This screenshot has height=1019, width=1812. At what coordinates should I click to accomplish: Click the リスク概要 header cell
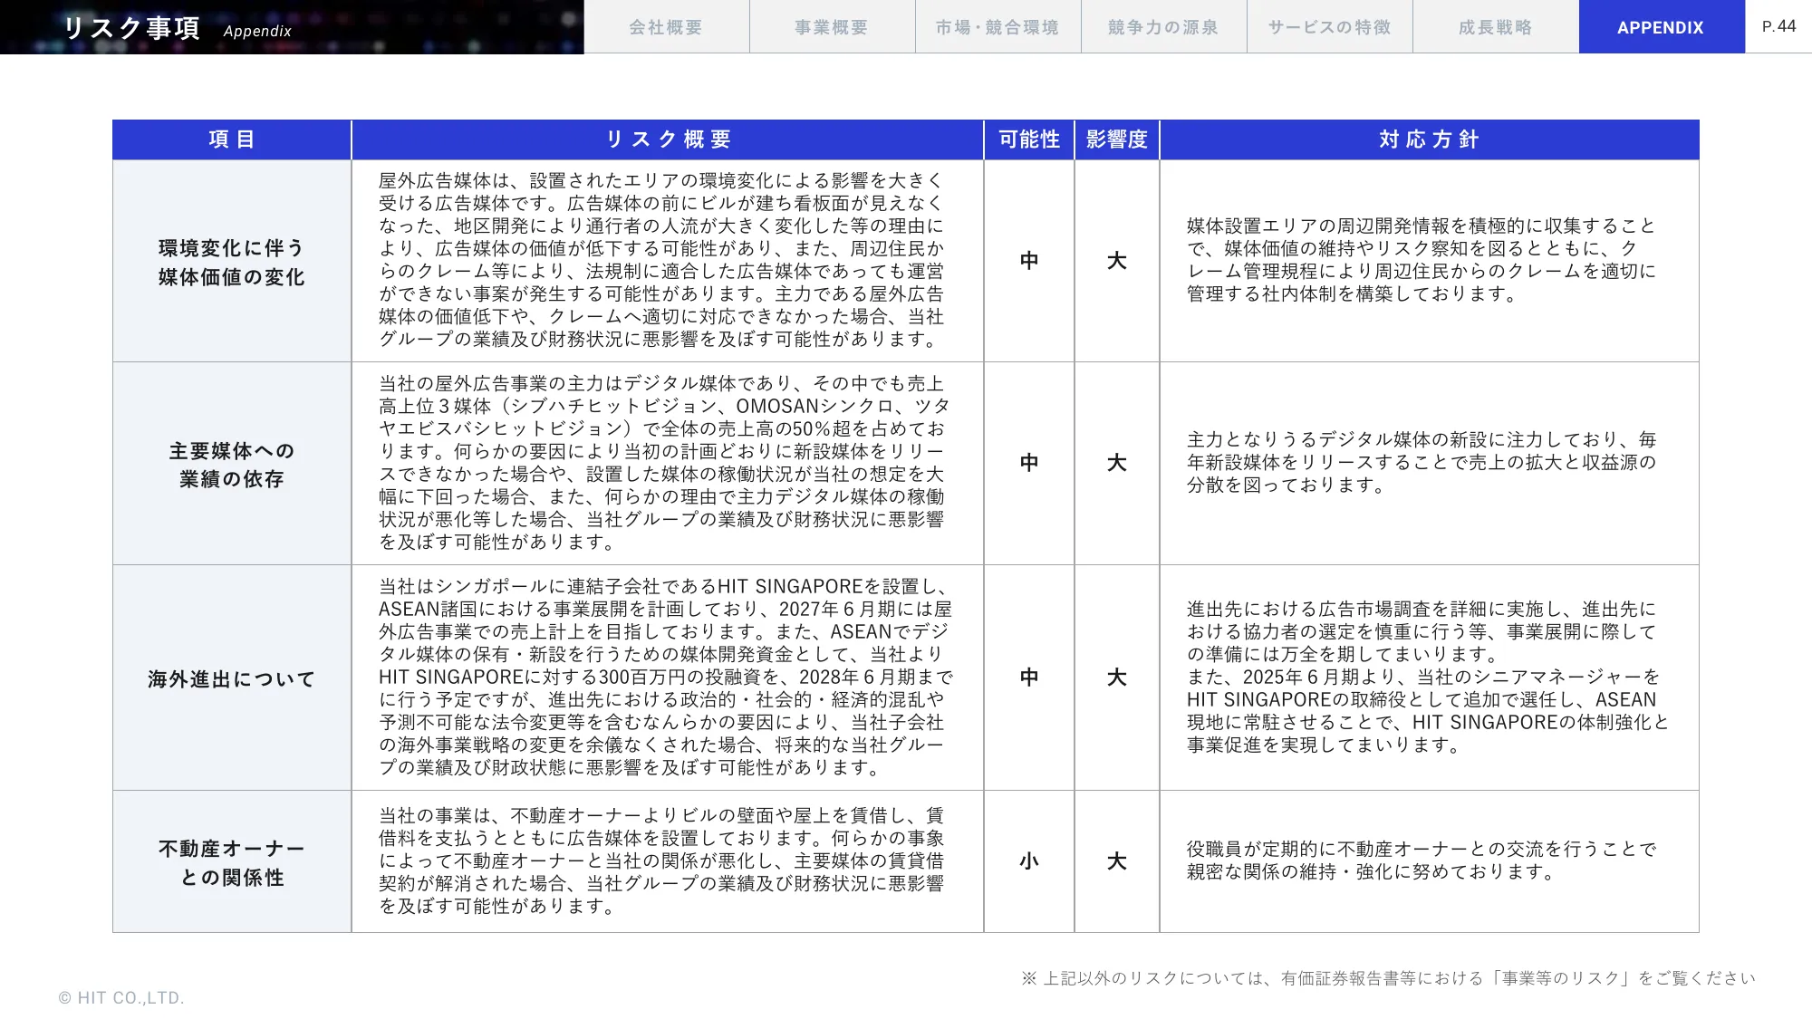pos(668,139)
